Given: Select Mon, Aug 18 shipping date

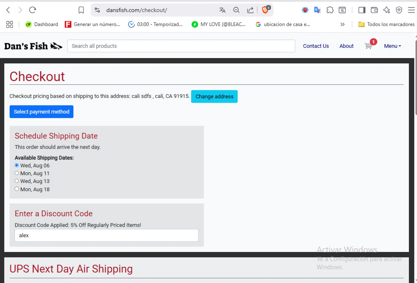Looking at the screenshot, I should pos(17,189).
